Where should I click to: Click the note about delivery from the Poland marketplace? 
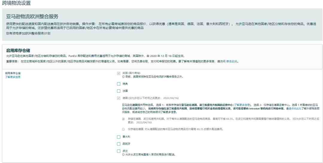tap(150, 155)
